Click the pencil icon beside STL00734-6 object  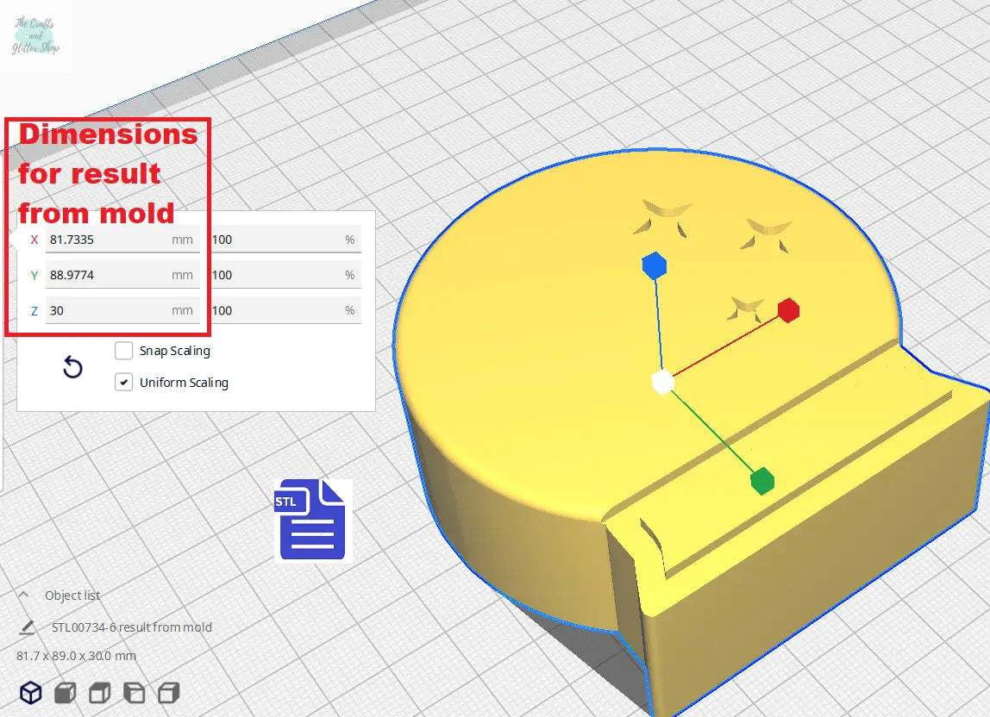click(28, 627)
